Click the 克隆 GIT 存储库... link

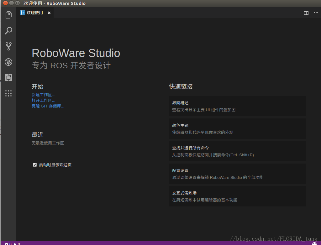click(x=48, y=106)
